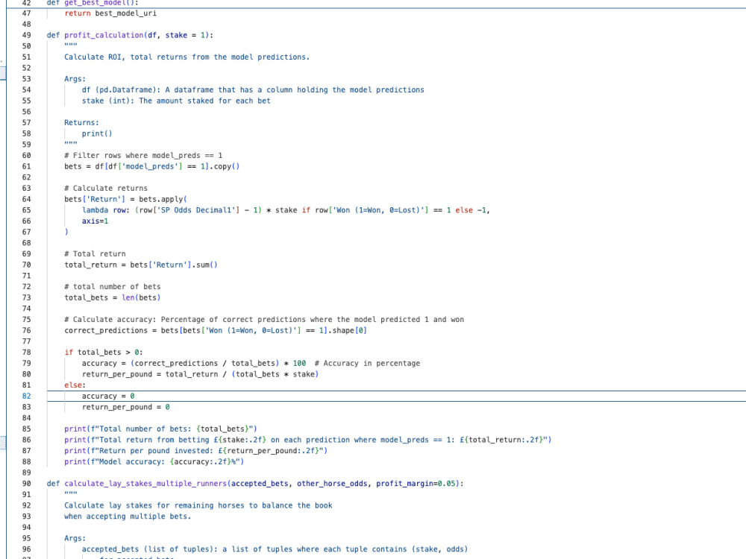746x559 pixels.
Task: Click 'bets.apply(' on line 64
Action: 163,199
